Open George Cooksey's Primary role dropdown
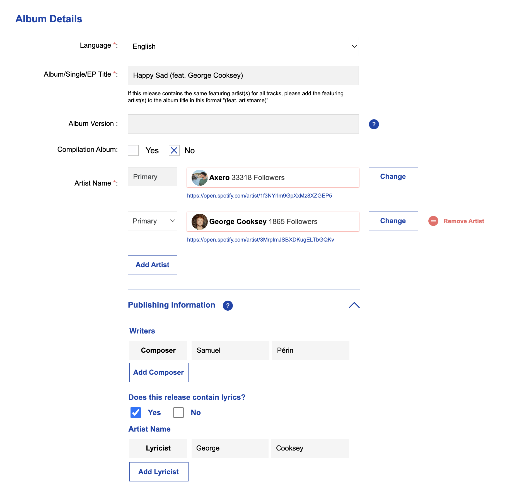The height and width of the screenshot is (504, 512). coord(152,221)
